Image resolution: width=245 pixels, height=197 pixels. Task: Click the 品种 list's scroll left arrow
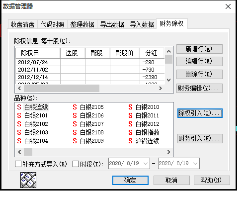(19, 152)
